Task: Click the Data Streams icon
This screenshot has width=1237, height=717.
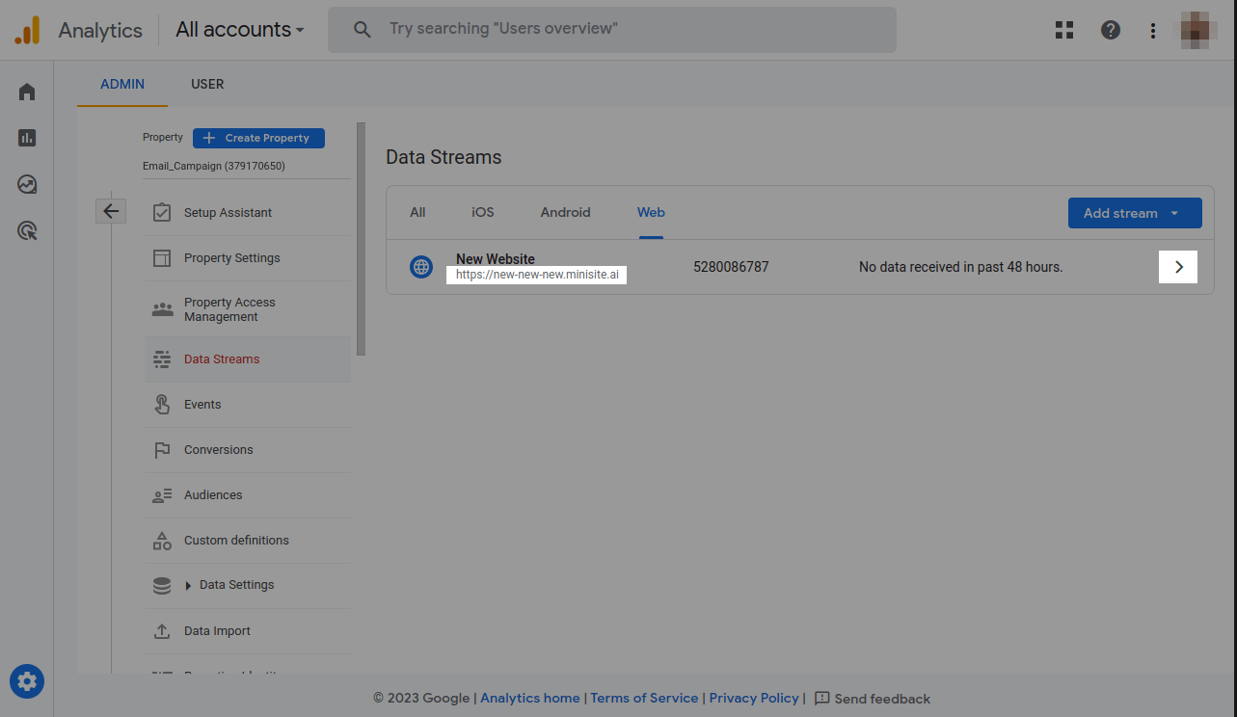Action: point(162,359)
